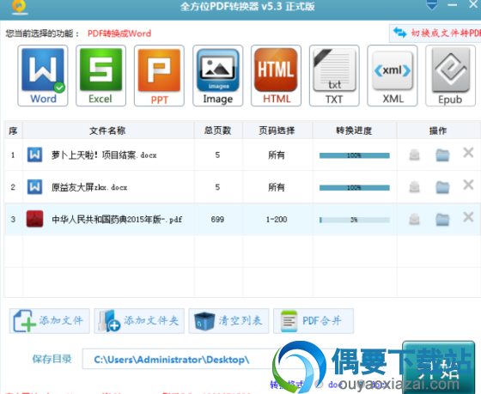Select the Word conversion icon
This screenshot has height=394, width=481.
coord(43,76)
